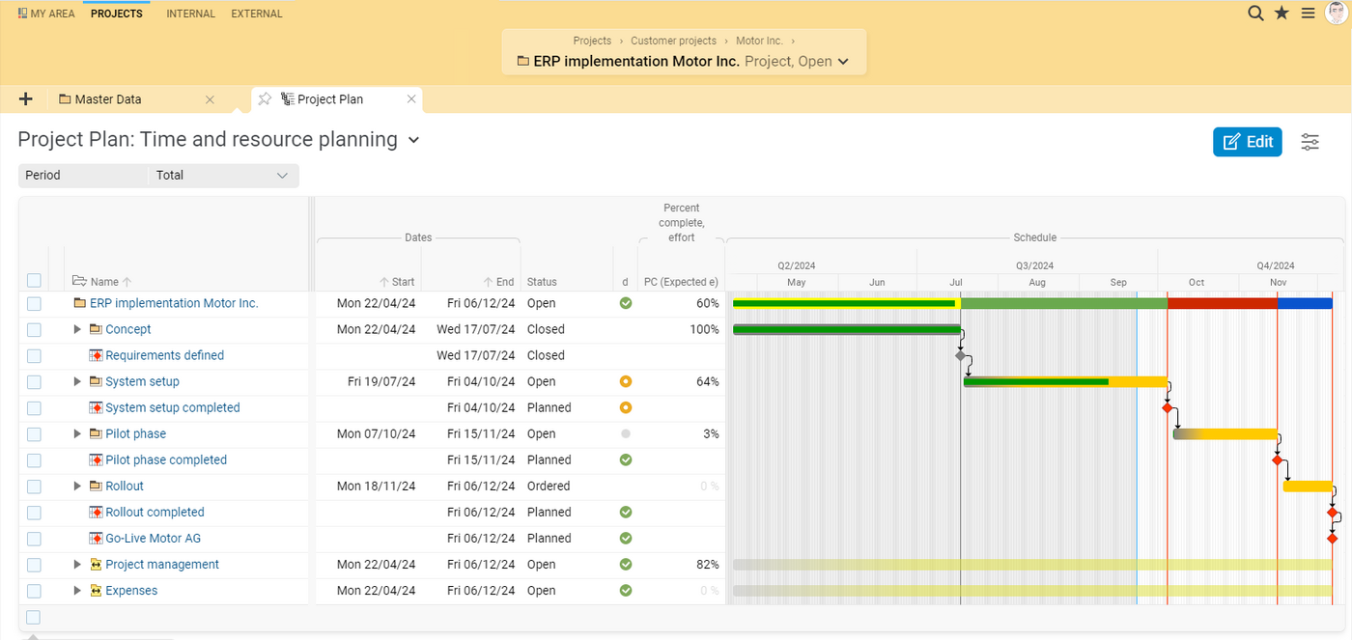Toggle the select-all checkbox in the header
1352x640 pixels.
(34, 280)
